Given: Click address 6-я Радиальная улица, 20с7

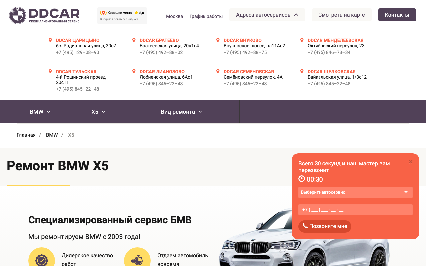Looking at the screenshot, I should click(x=86, y=46).
